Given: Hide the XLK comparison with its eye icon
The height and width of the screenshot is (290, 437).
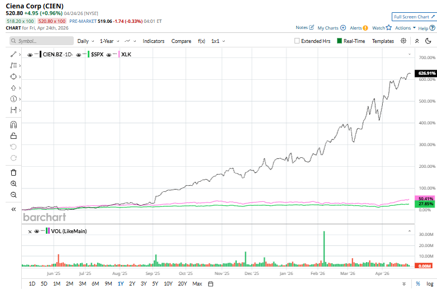Looking at the screenshot, I should point(109,55).
